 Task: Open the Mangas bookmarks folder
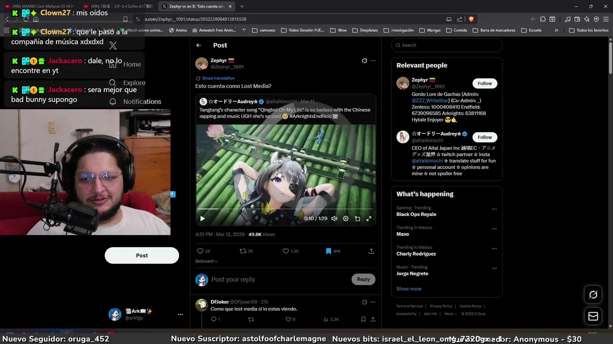tap(430, 30)
